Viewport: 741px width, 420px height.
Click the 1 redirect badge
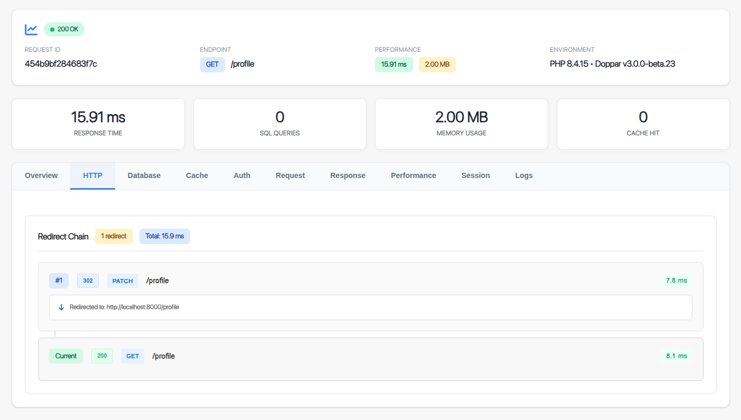[114, 236]
